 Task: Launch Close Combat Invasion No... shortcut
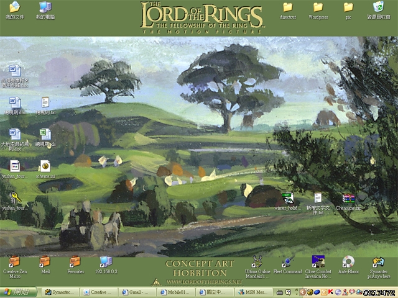pyautogui.click(x=318, y=267)
